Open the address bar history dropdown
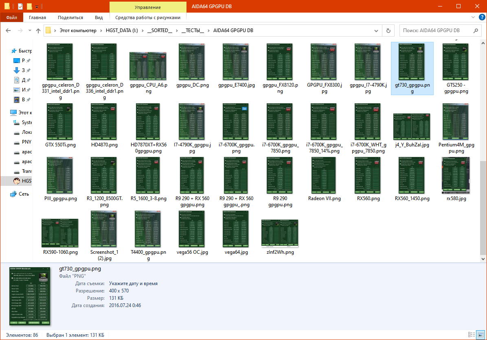 click(x=376, y=31)
